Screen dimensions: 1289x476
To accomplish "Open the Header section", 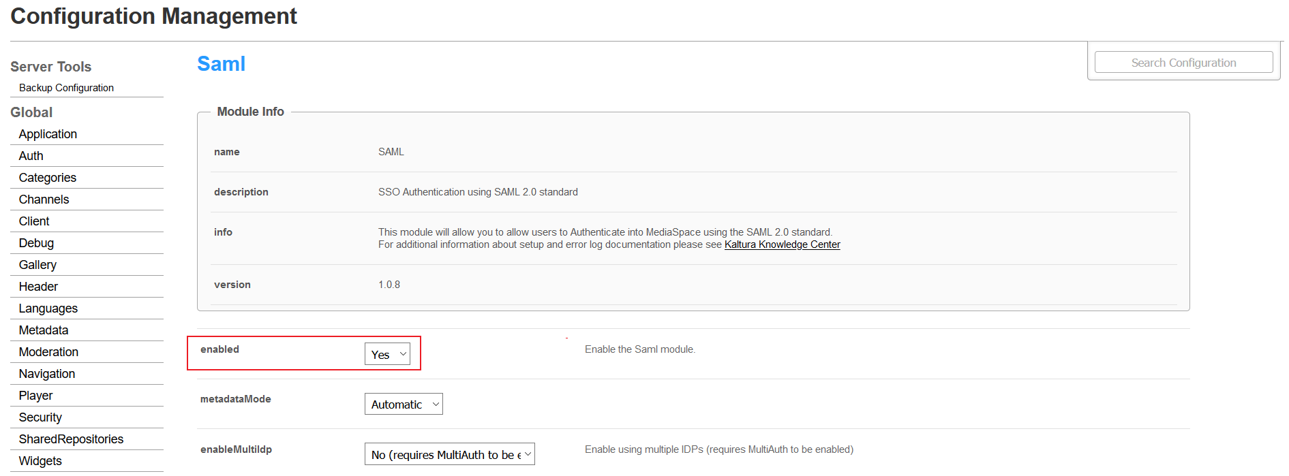I will (38, 287).
